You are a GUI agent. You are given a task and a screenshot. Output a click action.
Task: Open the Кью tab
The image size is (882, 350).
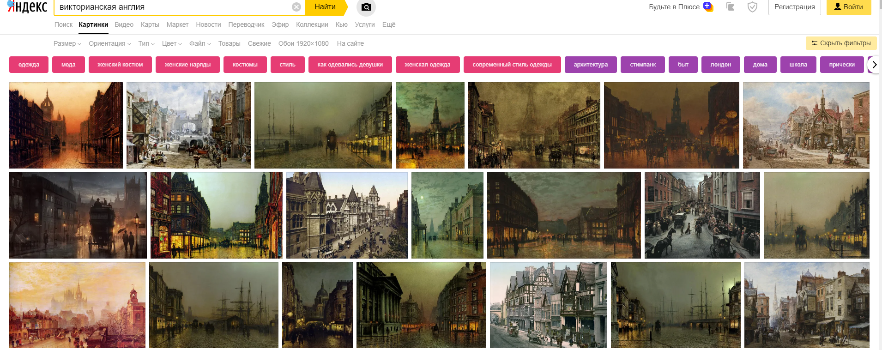pyautogui.click(x=341, y=24)
